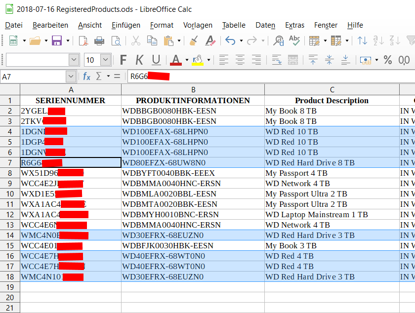The width and height of the screenshot is (415, 313).
Task: Click the New Spreadsheet icon
Action: (x=13, y=41)
